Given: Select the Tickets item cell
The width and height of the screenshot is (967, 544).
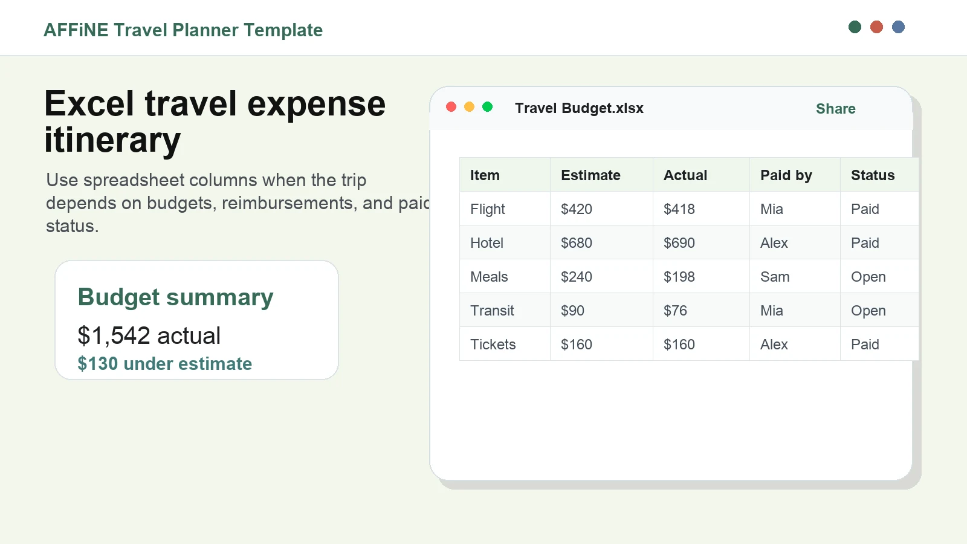Looking at the screenshot, I should (505, 344).
